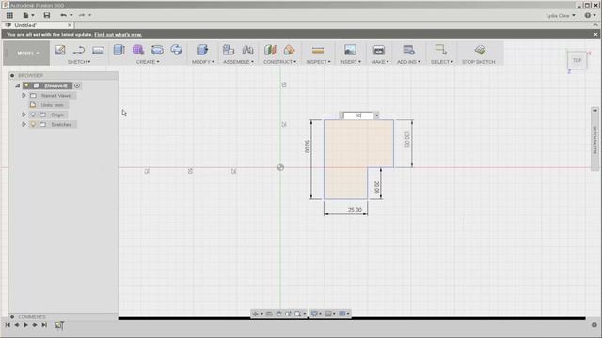Select the purple Create Form tool

[x=138, y=50]
